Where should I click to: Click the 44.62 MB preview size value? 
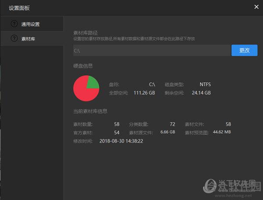[x=222, y=132]
